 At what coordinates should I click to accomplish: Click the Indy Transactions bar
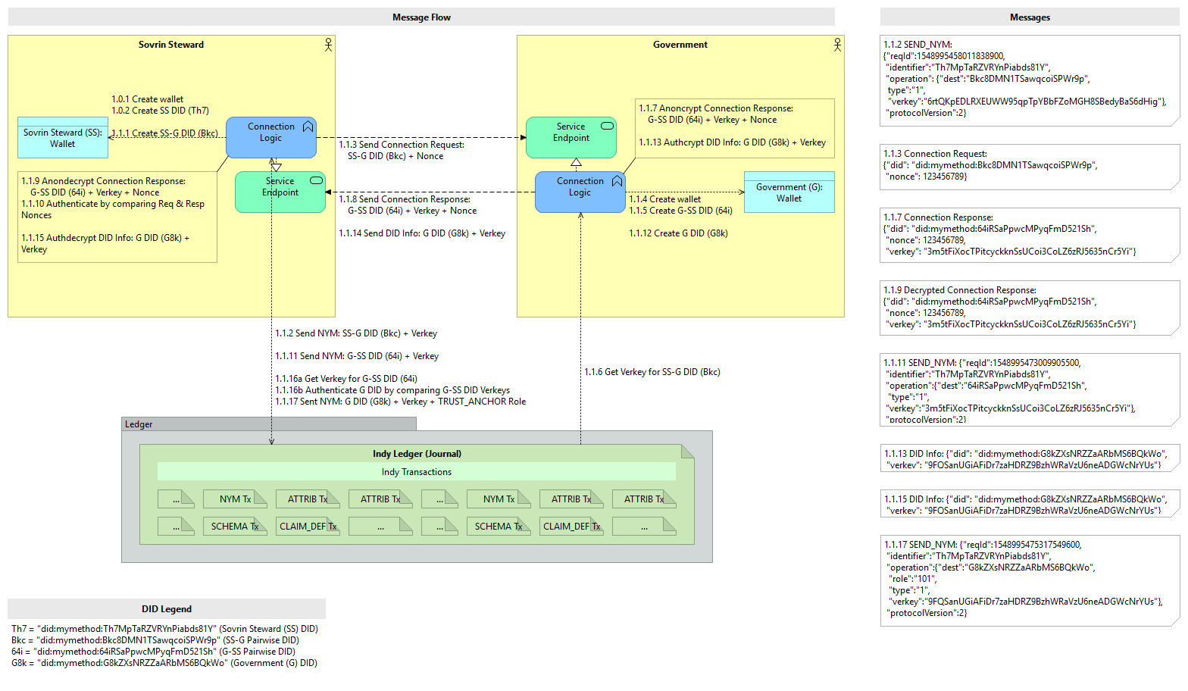417,472
